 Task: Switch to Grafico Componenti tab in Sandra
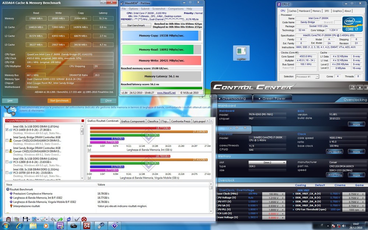point(133,121)
